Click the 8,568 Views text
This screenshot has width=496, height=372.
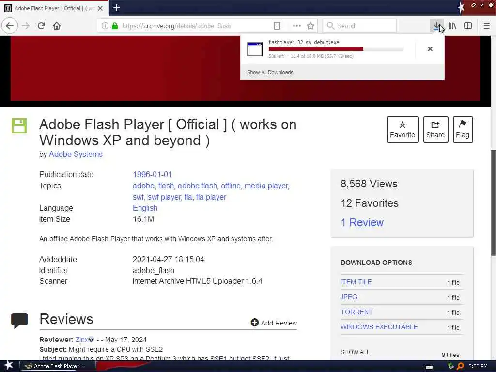(x=369, y=184)
